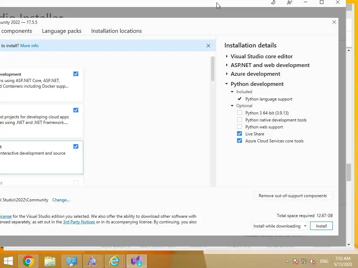Click the workloads list vertical scrollbar thumb
This screenshot has height=268, width=358.
click(213, 69)
